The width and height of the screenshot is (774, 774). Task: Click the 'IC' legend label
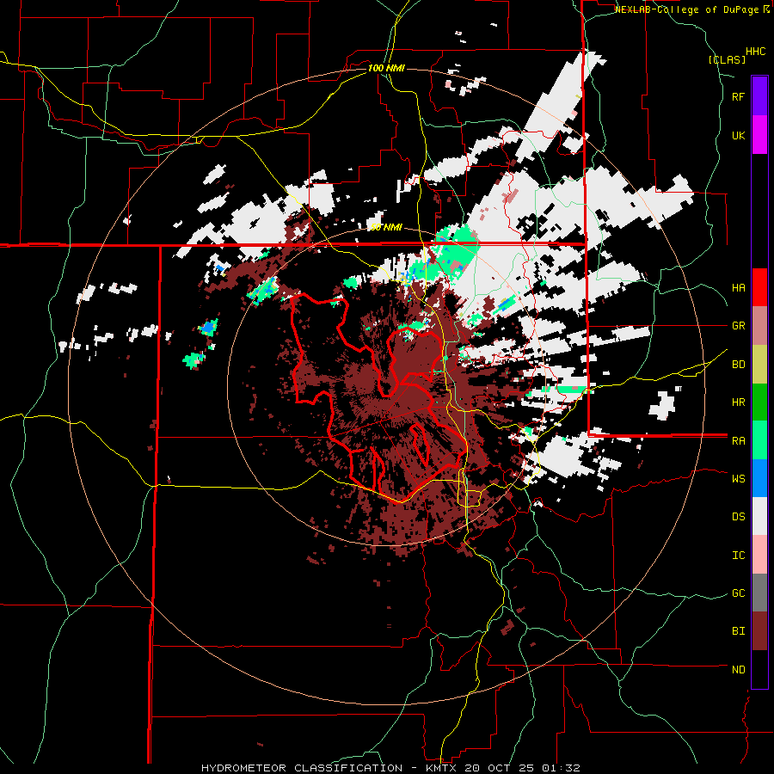(x=738, y=555)
